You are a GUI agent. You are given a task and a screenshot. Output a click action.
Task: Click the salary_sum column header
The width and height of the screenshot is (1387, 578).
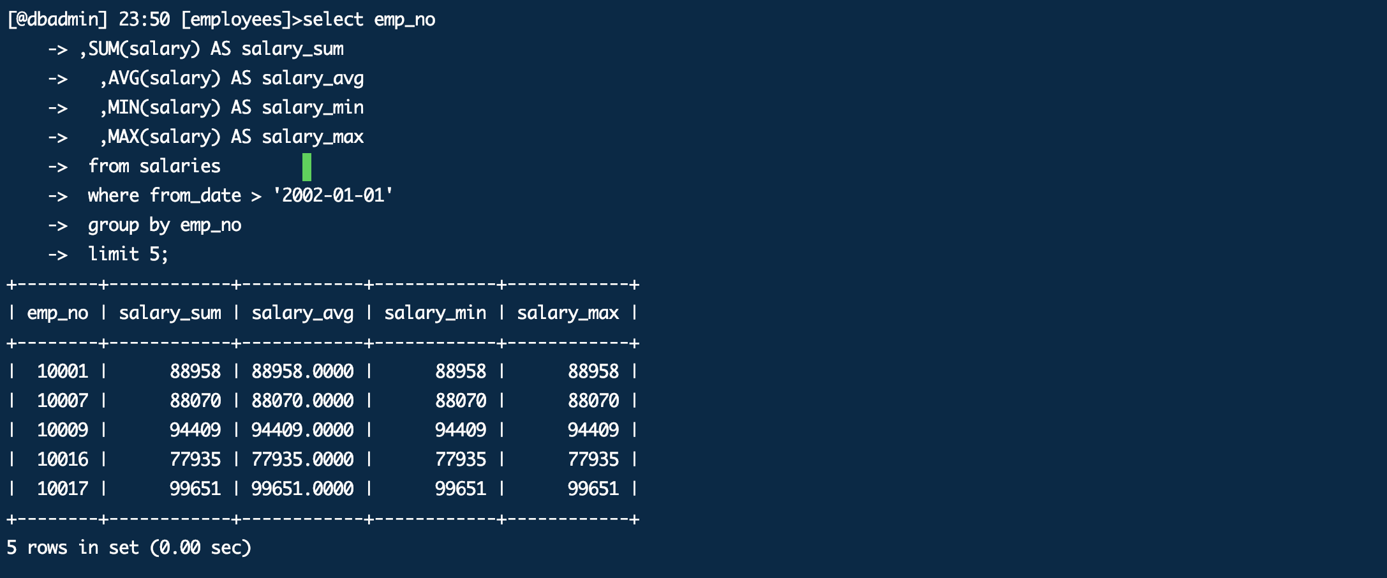pos(170,313)
